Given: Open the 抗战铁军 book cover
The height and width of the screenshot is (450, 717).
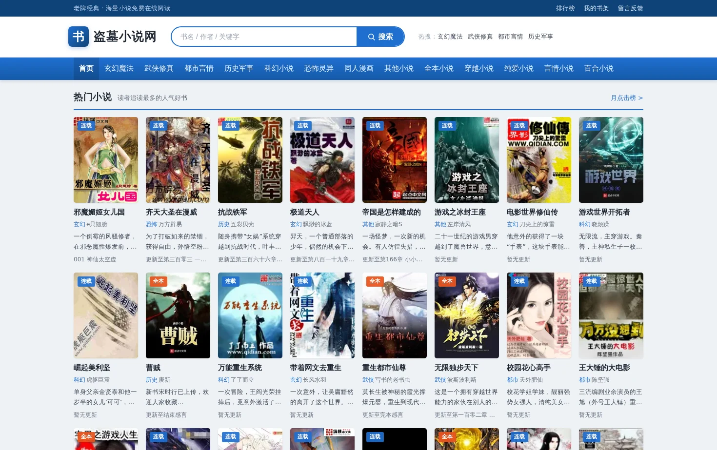Looking at the screenshot, I should 250,160.
